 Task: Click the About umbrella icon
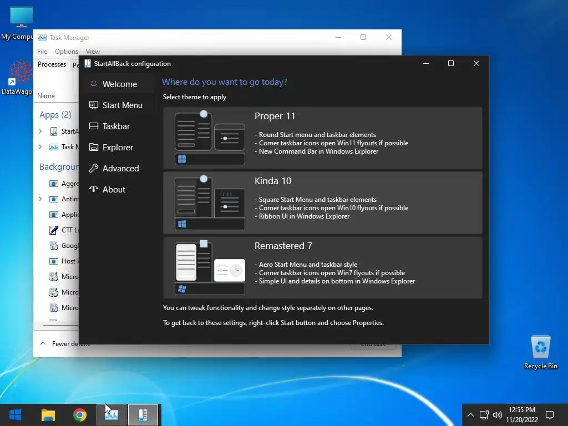pyautogui.click(x=93, y=189)
